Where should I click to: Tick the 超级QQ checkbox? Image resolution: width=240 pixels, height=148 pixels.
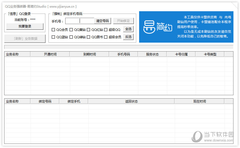106,30
